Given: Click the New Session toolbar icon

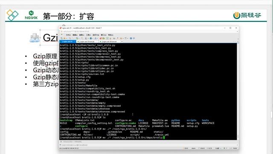Looking at the screenshot, I should click(61, 38).
